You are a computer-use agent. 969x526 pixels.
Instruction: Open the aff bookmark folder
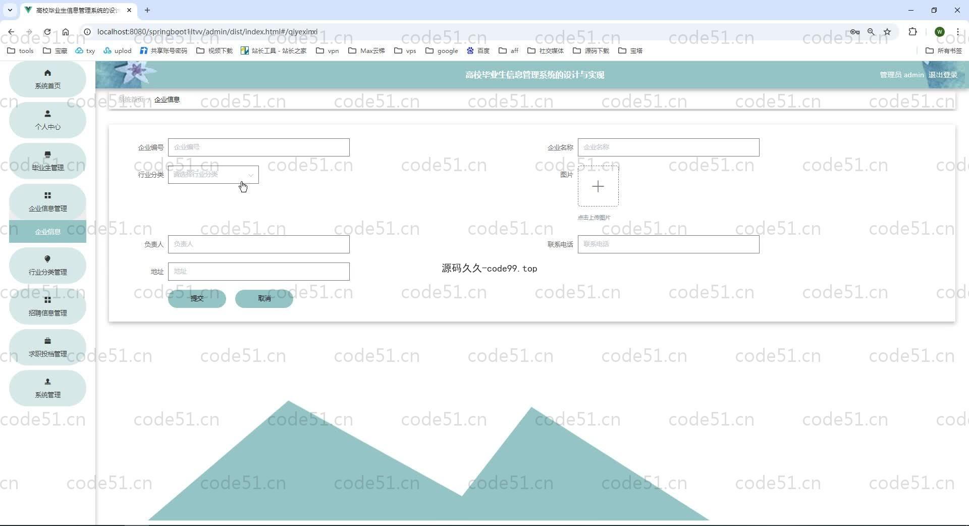point(509,50)
